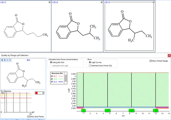Close the pH Selection panel

(x=169, y=56)
